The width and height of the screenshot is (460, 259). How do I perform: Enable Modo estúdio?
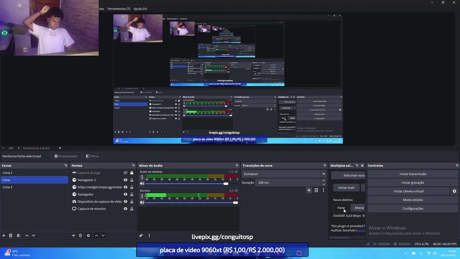point(413,200)
